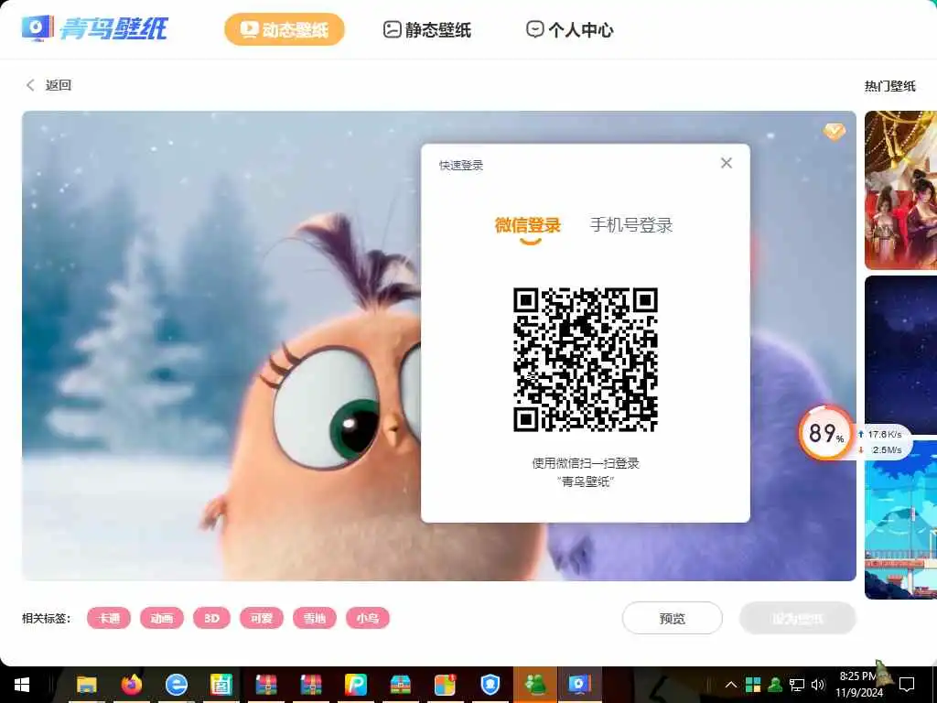Switch to 静态壁纸 tab

tap(426, 30)
